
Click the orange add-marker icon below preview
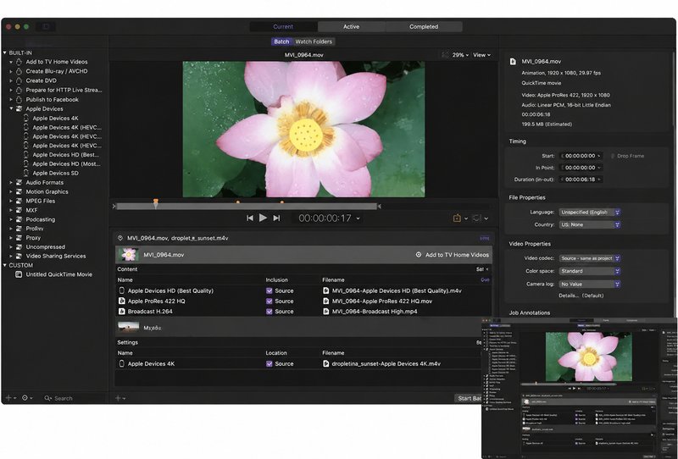click(457, 218)
